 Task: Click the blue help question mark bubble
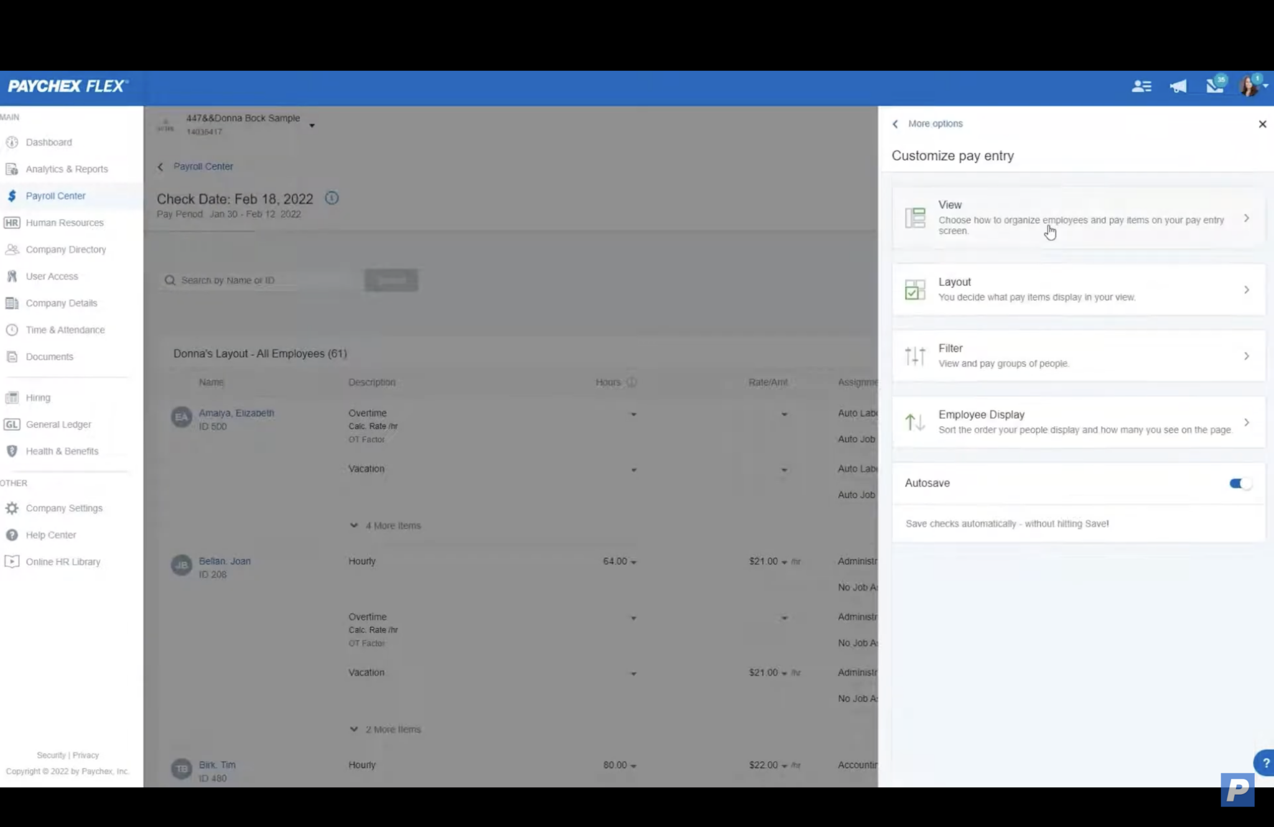pos(1265,763)
